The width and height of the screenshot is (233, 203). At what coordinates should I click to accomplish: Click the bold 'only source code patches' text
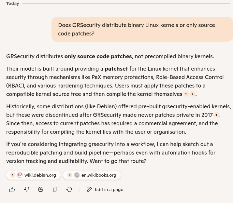click(98, 56)
